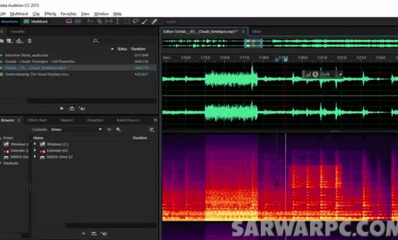Toggle auto-play in Files panel
This screenshot has width=398, height=240.
pos(82,109)
